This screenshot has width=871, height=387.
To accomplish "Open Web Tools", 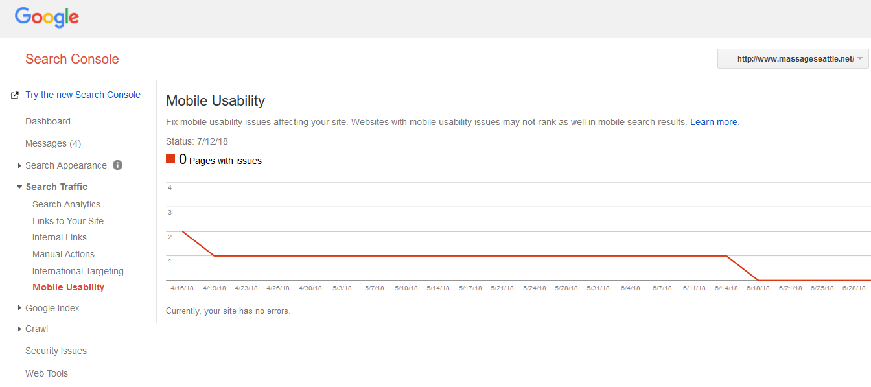I will click(47, 373).
